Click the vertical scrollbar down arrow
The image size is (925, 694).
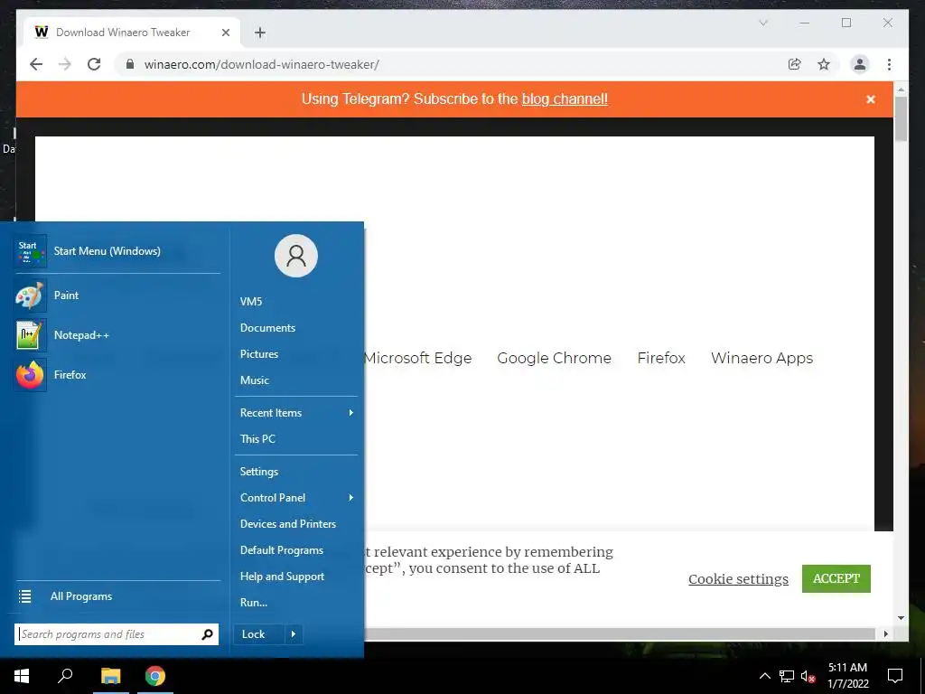901,618
